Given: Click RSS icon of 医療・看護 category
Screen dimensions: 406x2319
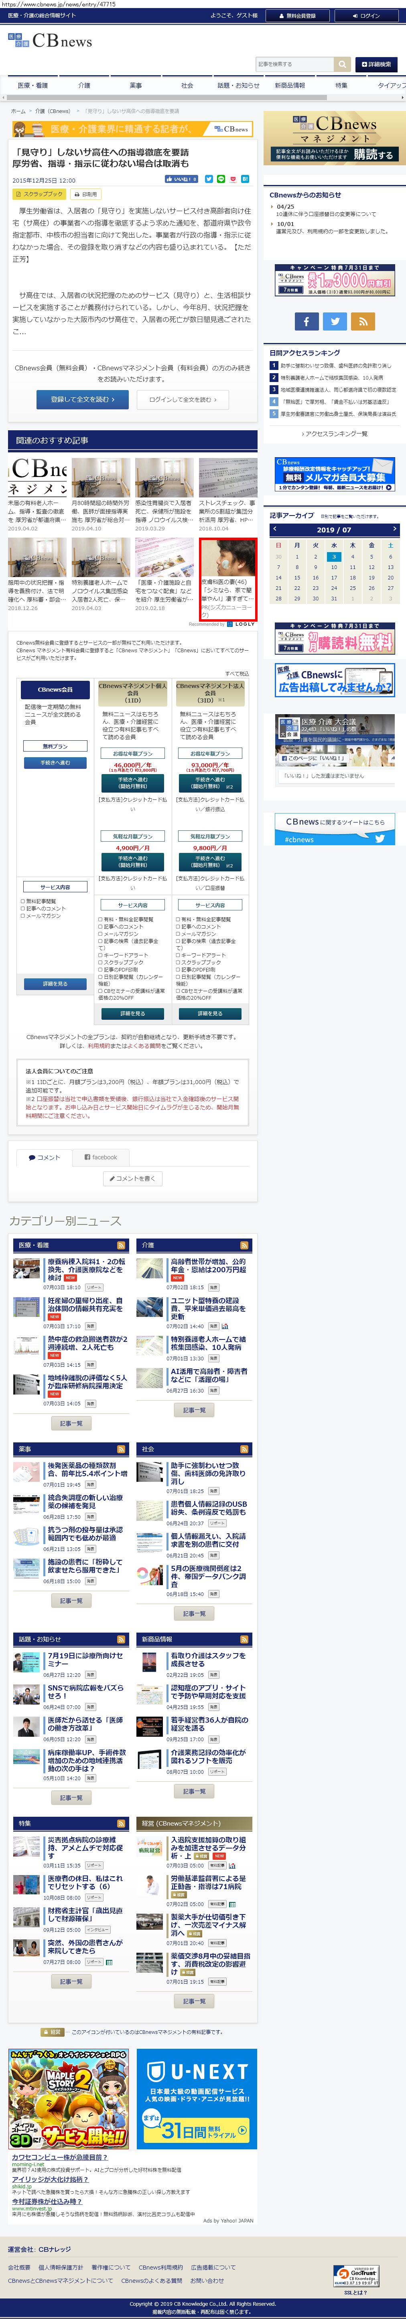Looking at the screenshot, I should click(x=121, y=1245).
